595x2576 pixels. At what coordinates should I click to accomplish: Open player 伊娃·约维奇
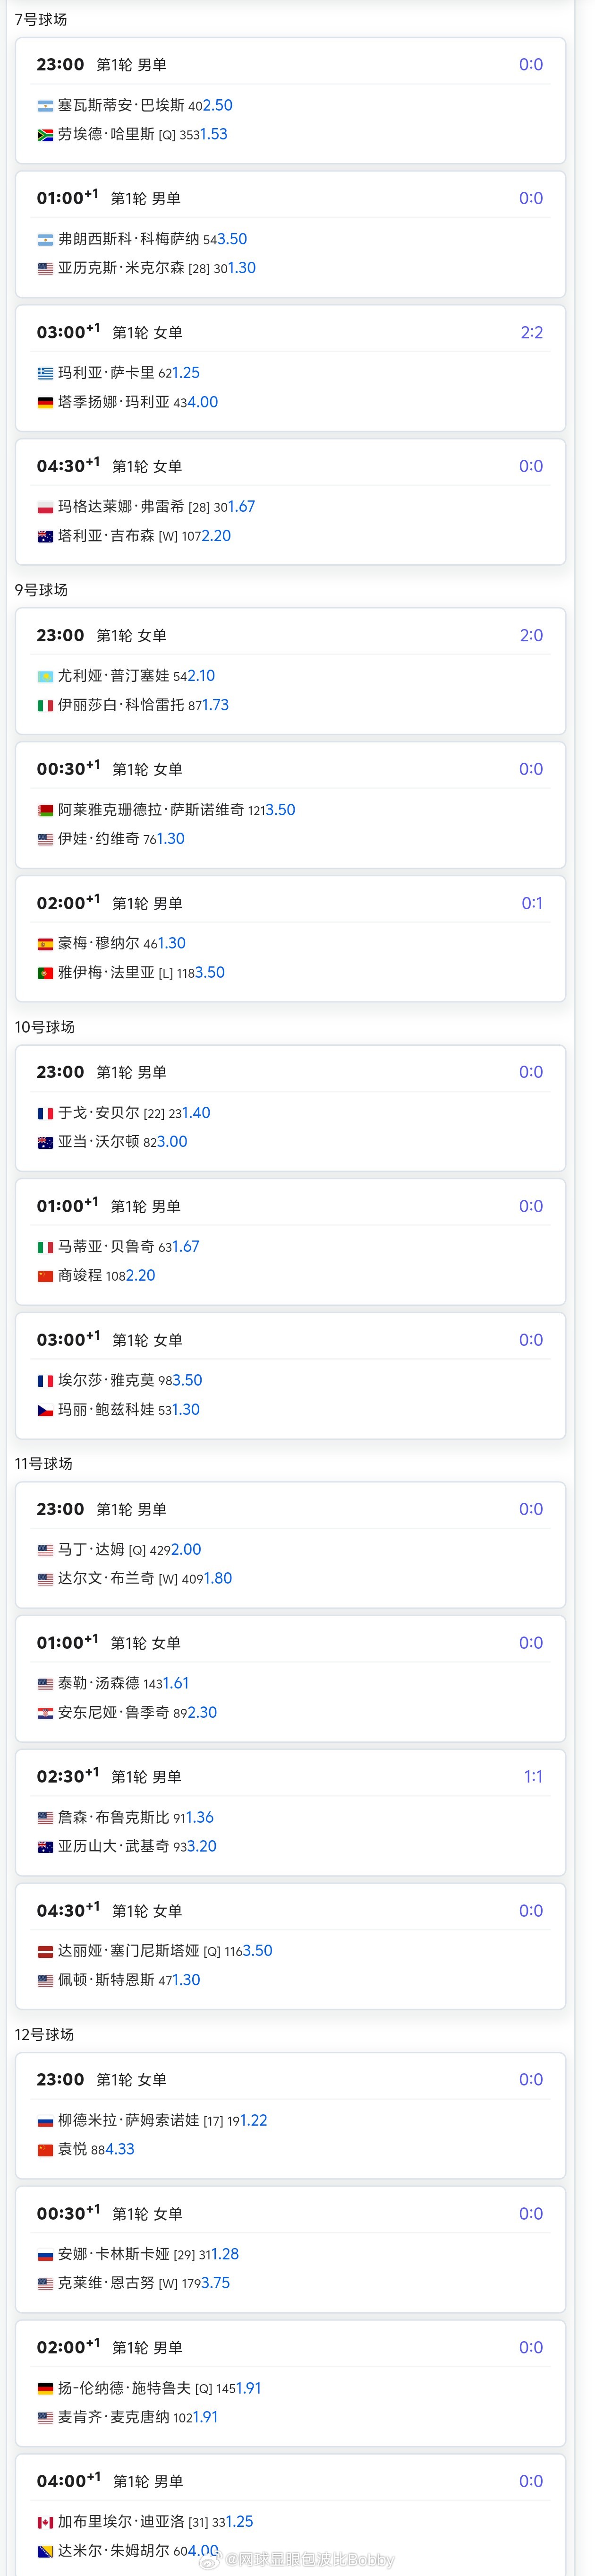click(98, 839)
